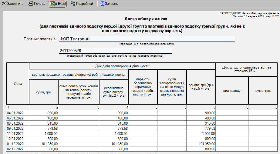This screenshot has height=154, width=280.
Task: Select the date cell 01.12.2022
Action: 18,144
